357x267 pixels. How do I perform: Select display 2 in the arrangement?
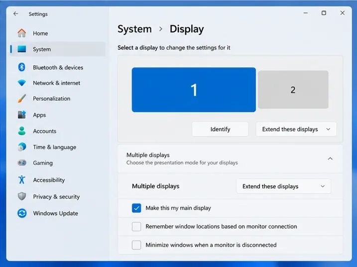point(293,90)
